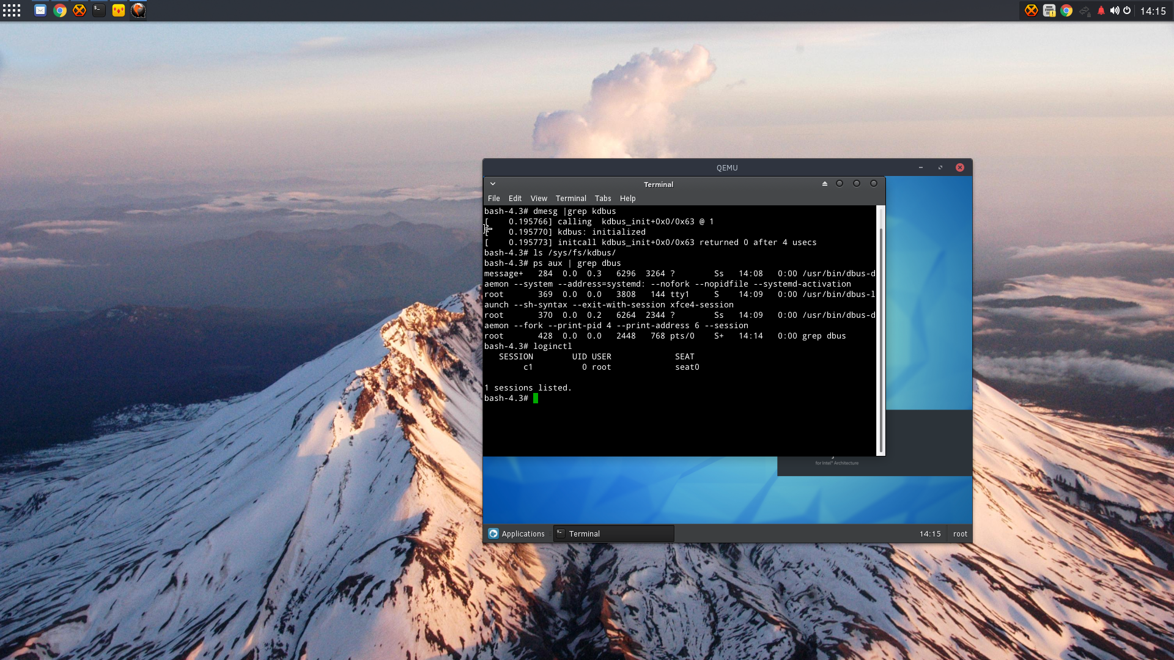Open the View menu in Terminal
Viewport: 1174px width, 660px height.
click(539, 199)
